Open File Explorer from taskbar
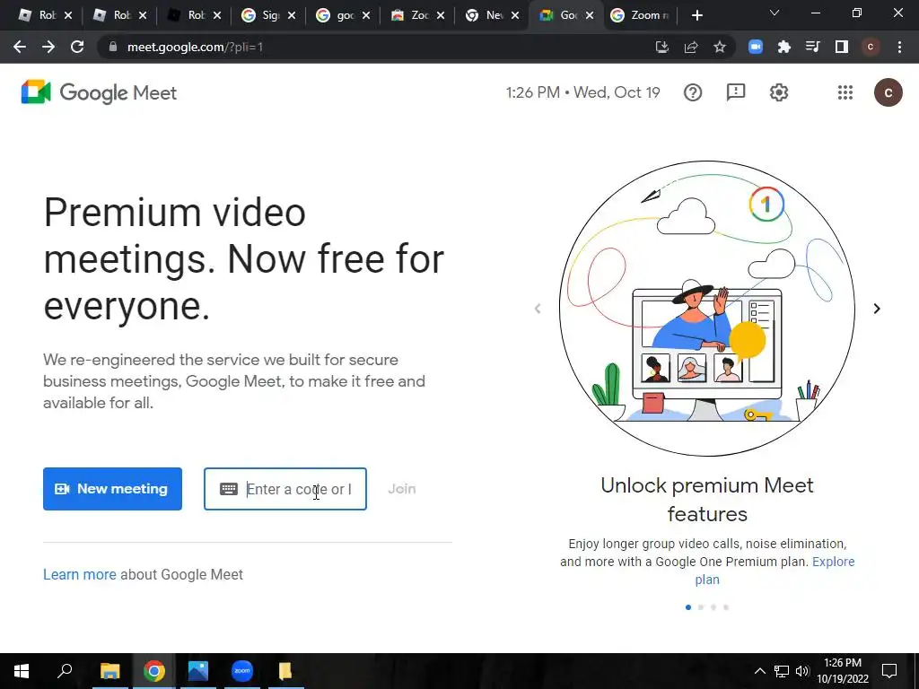The height and width of the screenshot is (689, 919). 109,671
